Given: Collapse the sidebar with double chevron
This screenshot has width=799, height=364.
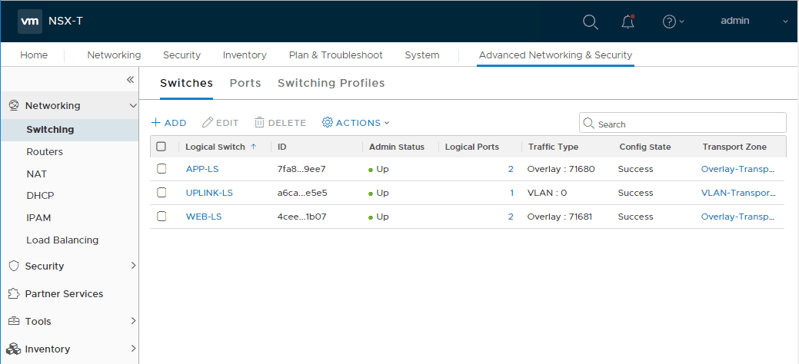Looking at the screenshot, I should pos(130,79).
